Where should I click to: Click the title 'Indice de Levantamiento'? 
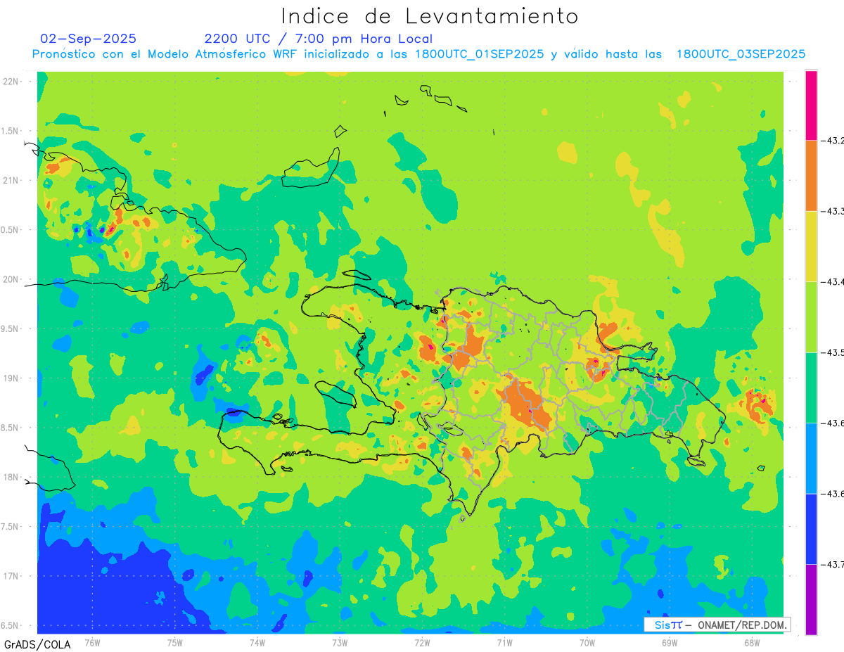click(x=430, y=15)
